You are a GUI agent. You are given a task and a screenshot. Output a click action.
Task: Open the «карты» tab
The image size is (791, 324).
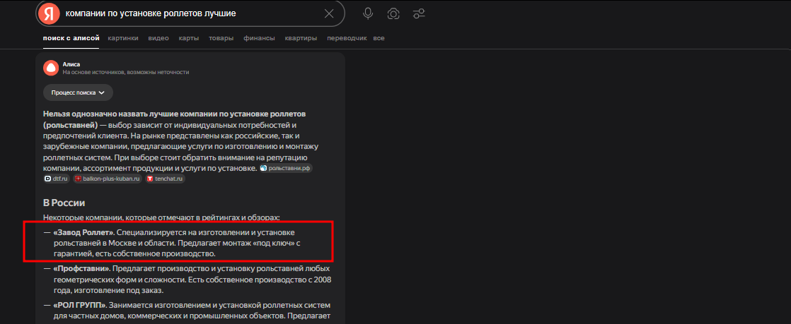tap(189, 38)
